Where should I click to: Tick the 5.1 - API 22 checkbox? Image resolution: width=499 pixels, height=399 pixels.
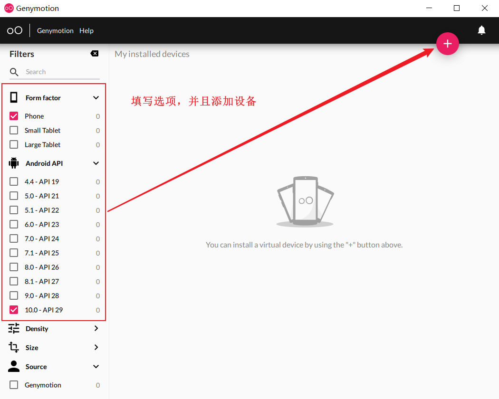[x=14, y=210]
